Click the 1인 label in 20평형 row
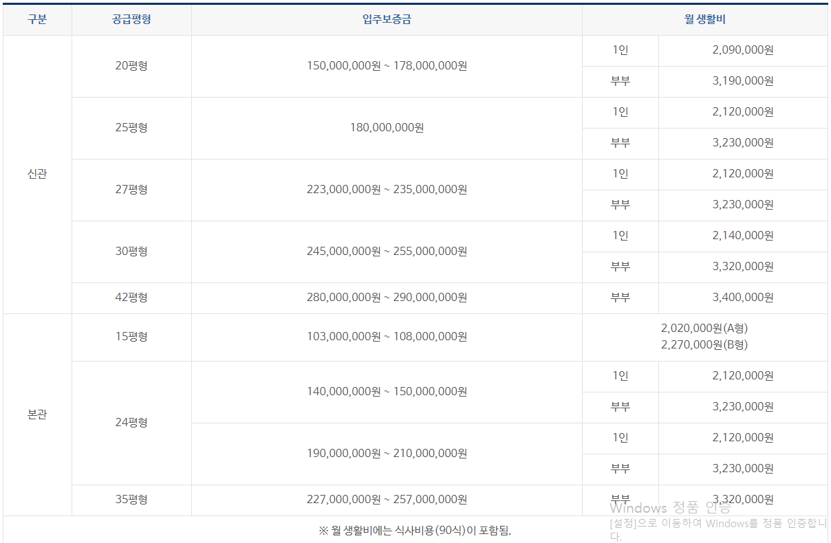 (x=620, y=50)
